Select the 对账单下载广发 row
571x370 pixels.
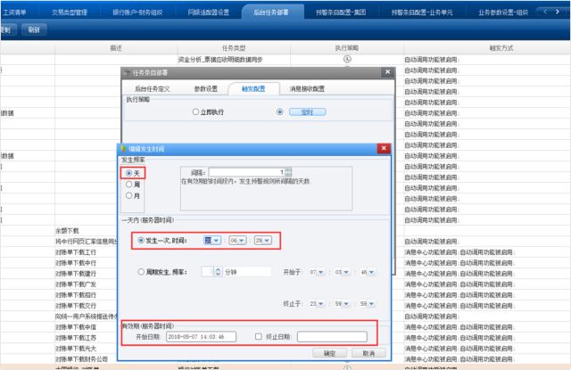76,284
